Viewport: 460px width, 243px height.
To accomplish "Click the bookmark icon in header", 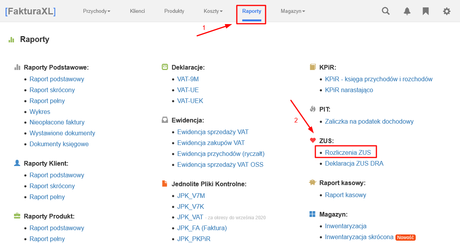I will click(x=425, y=11).
